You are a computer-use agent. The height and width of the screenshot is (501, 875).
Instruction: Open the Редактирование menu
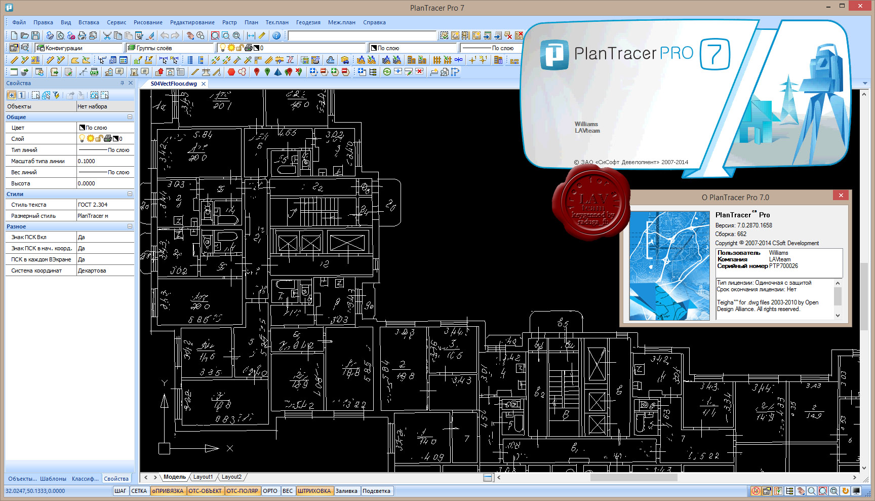[x=192, y=22]
